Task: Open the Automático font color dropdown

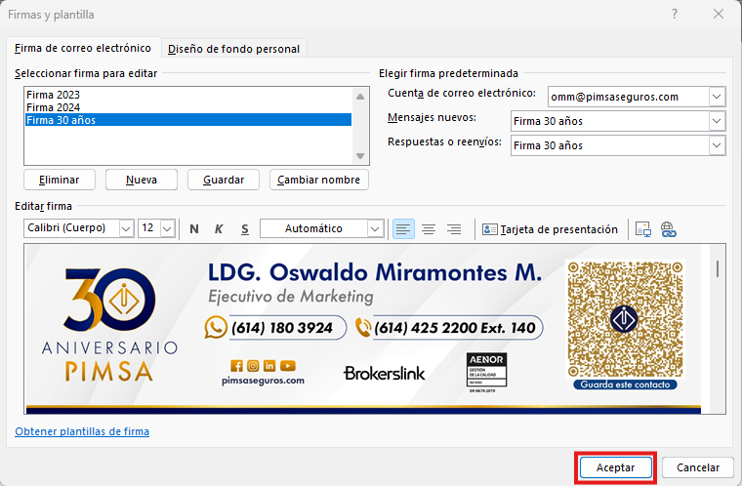Action: pos(375,228)
